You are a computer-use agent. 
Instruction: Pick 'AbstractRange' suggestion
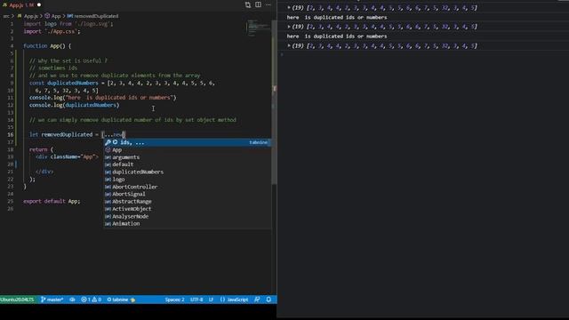pyautogui.click(x=188, y=202)
